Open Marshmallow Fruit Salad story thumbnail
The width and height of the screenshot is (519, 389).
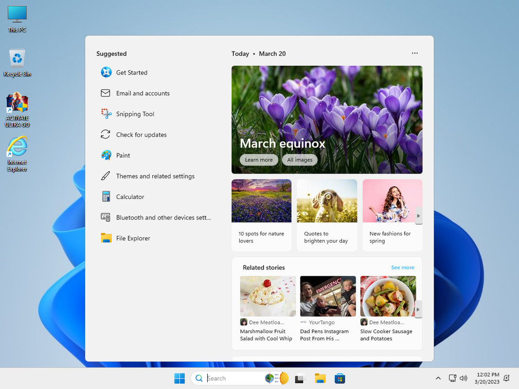[268, 296]
